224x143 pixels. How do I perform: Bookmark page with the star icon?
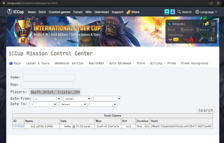218,3
